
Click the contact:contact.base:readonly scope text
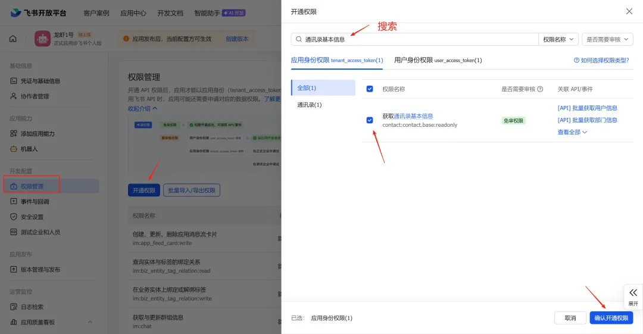(x=420, y=125)
